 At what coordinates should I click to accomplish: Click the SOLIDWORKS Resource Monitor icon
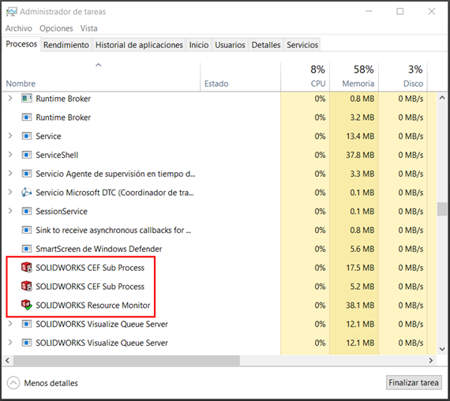tap(27, 305)
